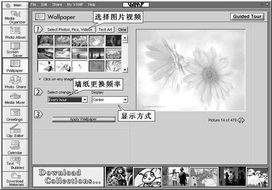Click the Apply Wallpaper button
This screenshot has height=190, width=272.
tap(83, 119)
